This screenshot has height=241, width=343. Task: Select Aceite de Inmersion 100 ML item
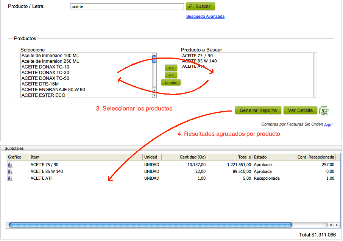tap(50, 55)
